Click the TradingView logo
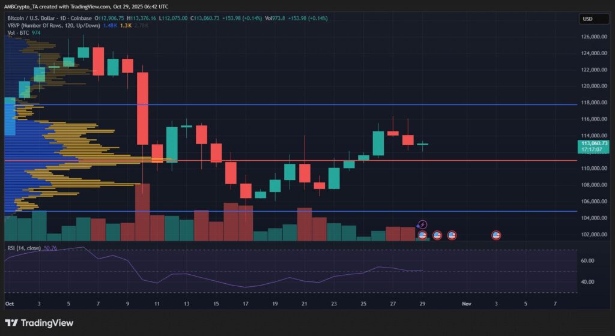Screen dimensions: 615x336 click(40, 323)
